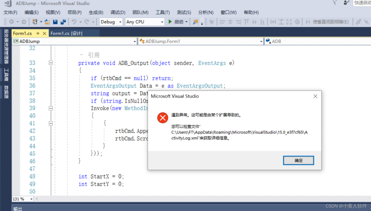Click the Align Rights icon

coord(238,22)
